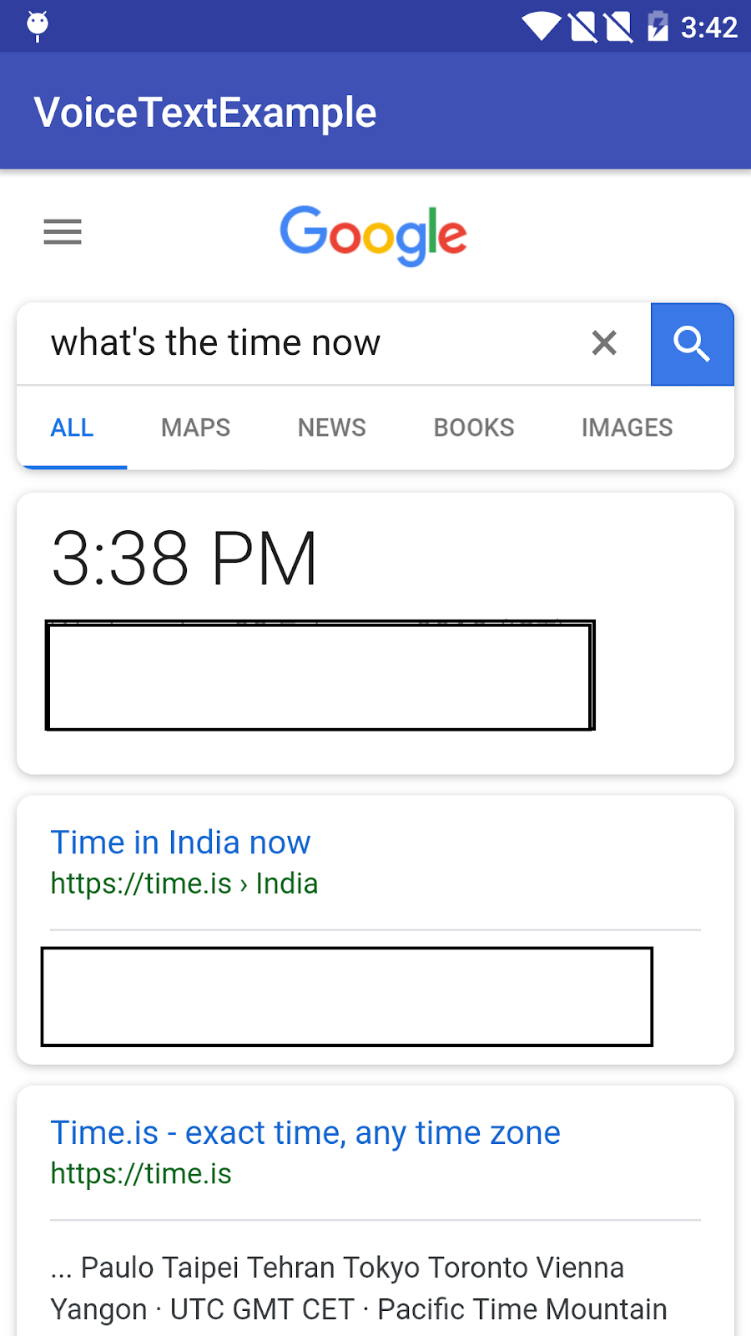The image size is (751, 1336).
Task: Tap the Android debug notification icon
Action: pos(38,26)
